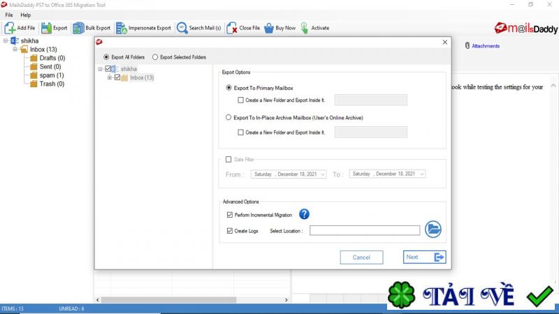Uncheck Inbox (13) checkbox in dialog
Image resolution: width=559 pixels, height=314 pixels.
(x=117, y=77)
